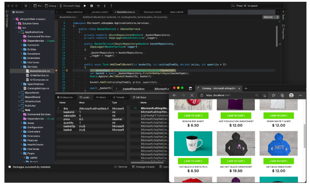
Task: Switch to the Locals pad tab
Action: [85, 98]
